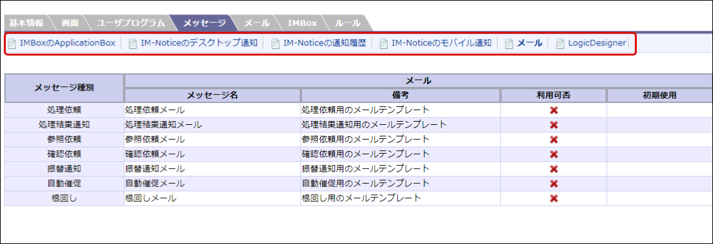This screenshot has width=713, height=244.
Task: Click the 参照依頼 message type cell
Action: [x=64, y=139]
